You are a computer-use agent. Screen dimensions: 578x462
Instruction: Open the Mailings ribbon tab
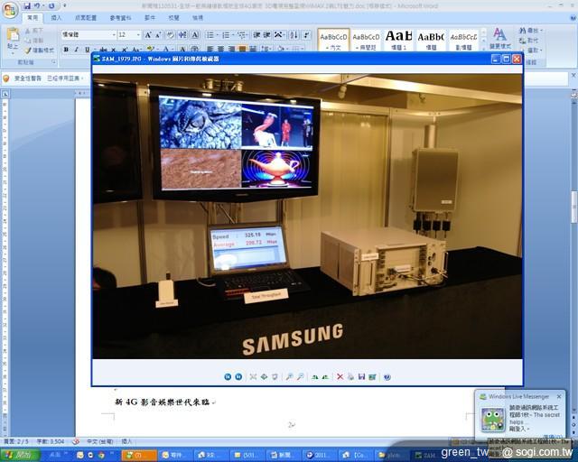click(x=150, y=18)
